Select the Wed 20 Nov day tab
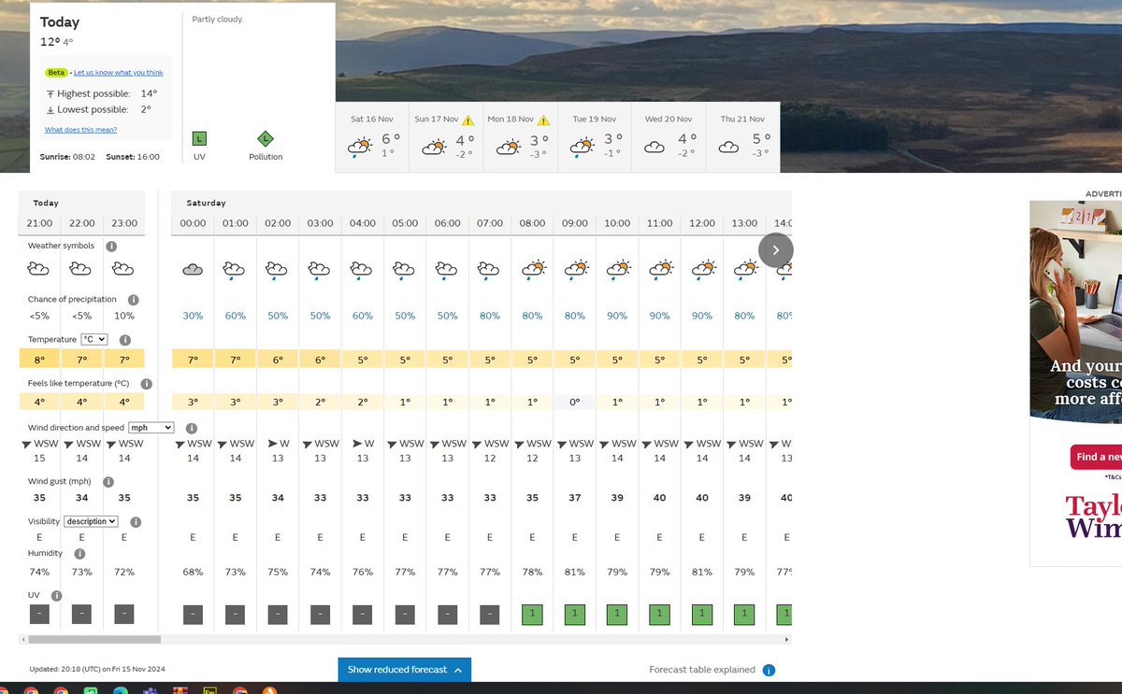The width and height of the screenshot is (1122, 694). tap(667, 137)
